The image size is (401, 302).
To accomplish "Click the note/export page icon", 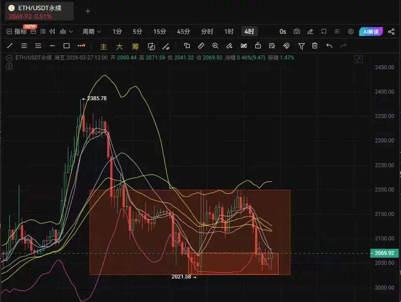I will click(324, 31).
